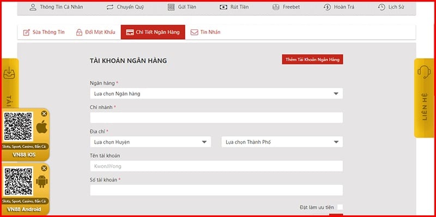View Lịch Sử history
This screenshot has width=436, height=217.
(x=391, y=7)
